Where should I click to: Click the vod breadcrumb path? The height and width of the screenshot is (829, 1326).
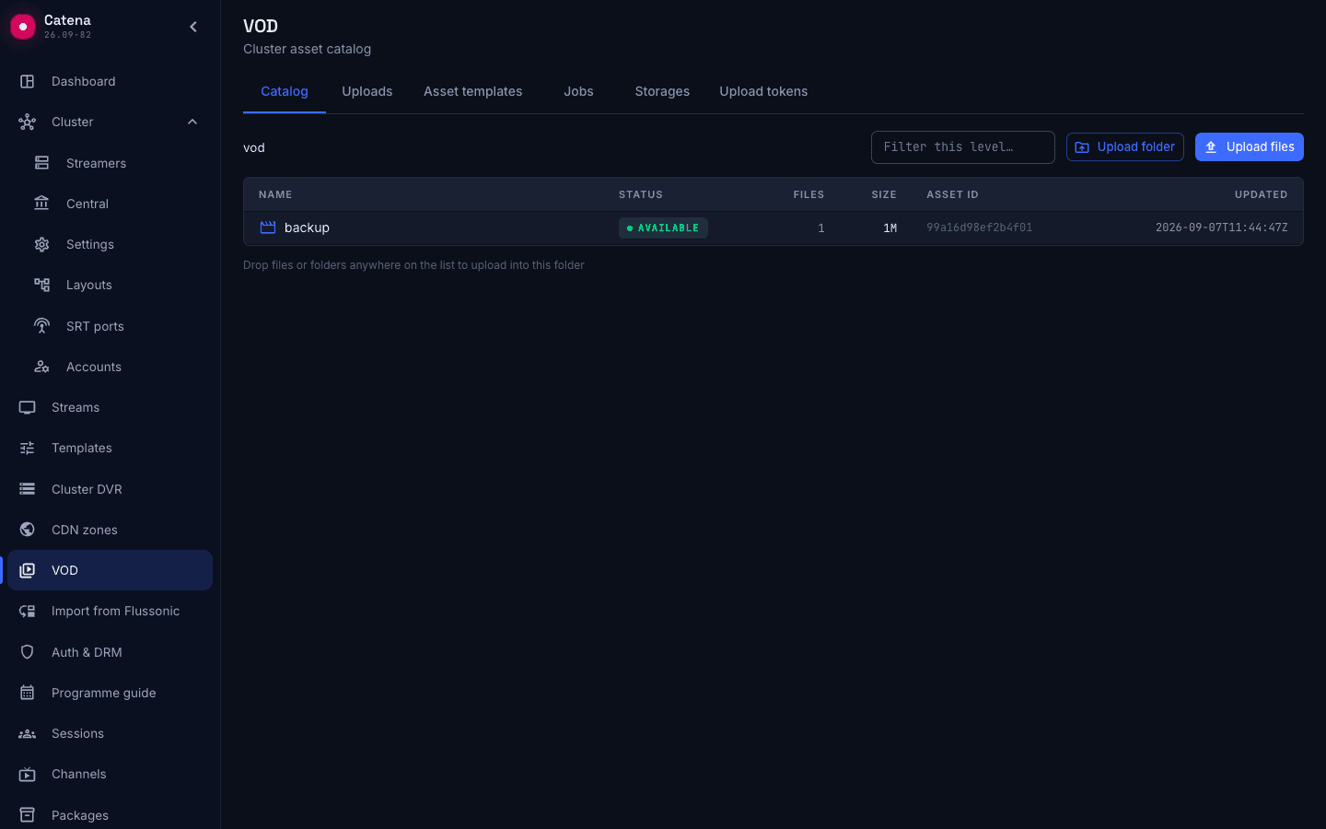pyautogui.click(x=254, y=147)
